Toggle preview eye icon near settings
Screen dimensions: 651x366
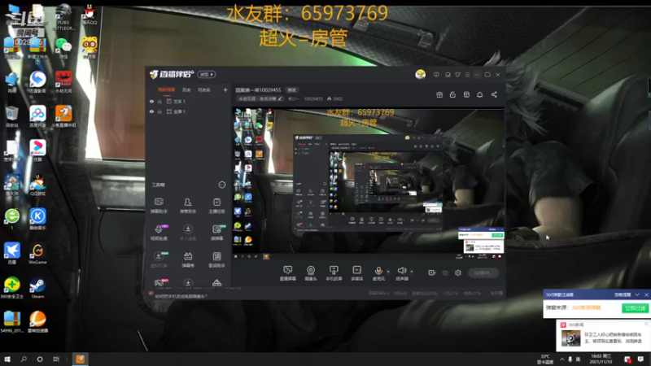pyautogui.click(x=445, y=272)
